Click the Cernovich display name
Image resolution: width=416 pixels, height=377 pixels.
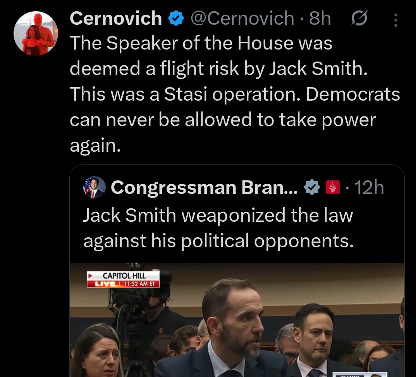pos(116,18)
